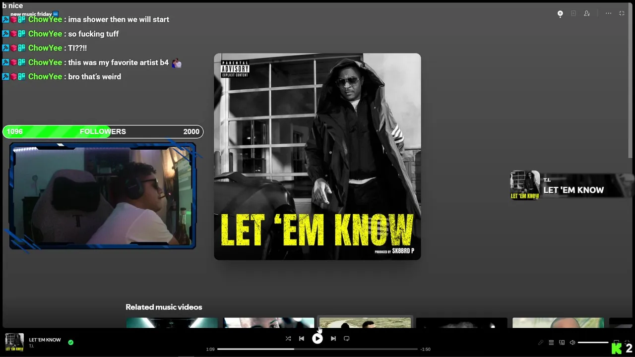Viewport: 635px width, 357px height.
Task: Open the fourth related music video thumbnail
Action: (461, 323)
